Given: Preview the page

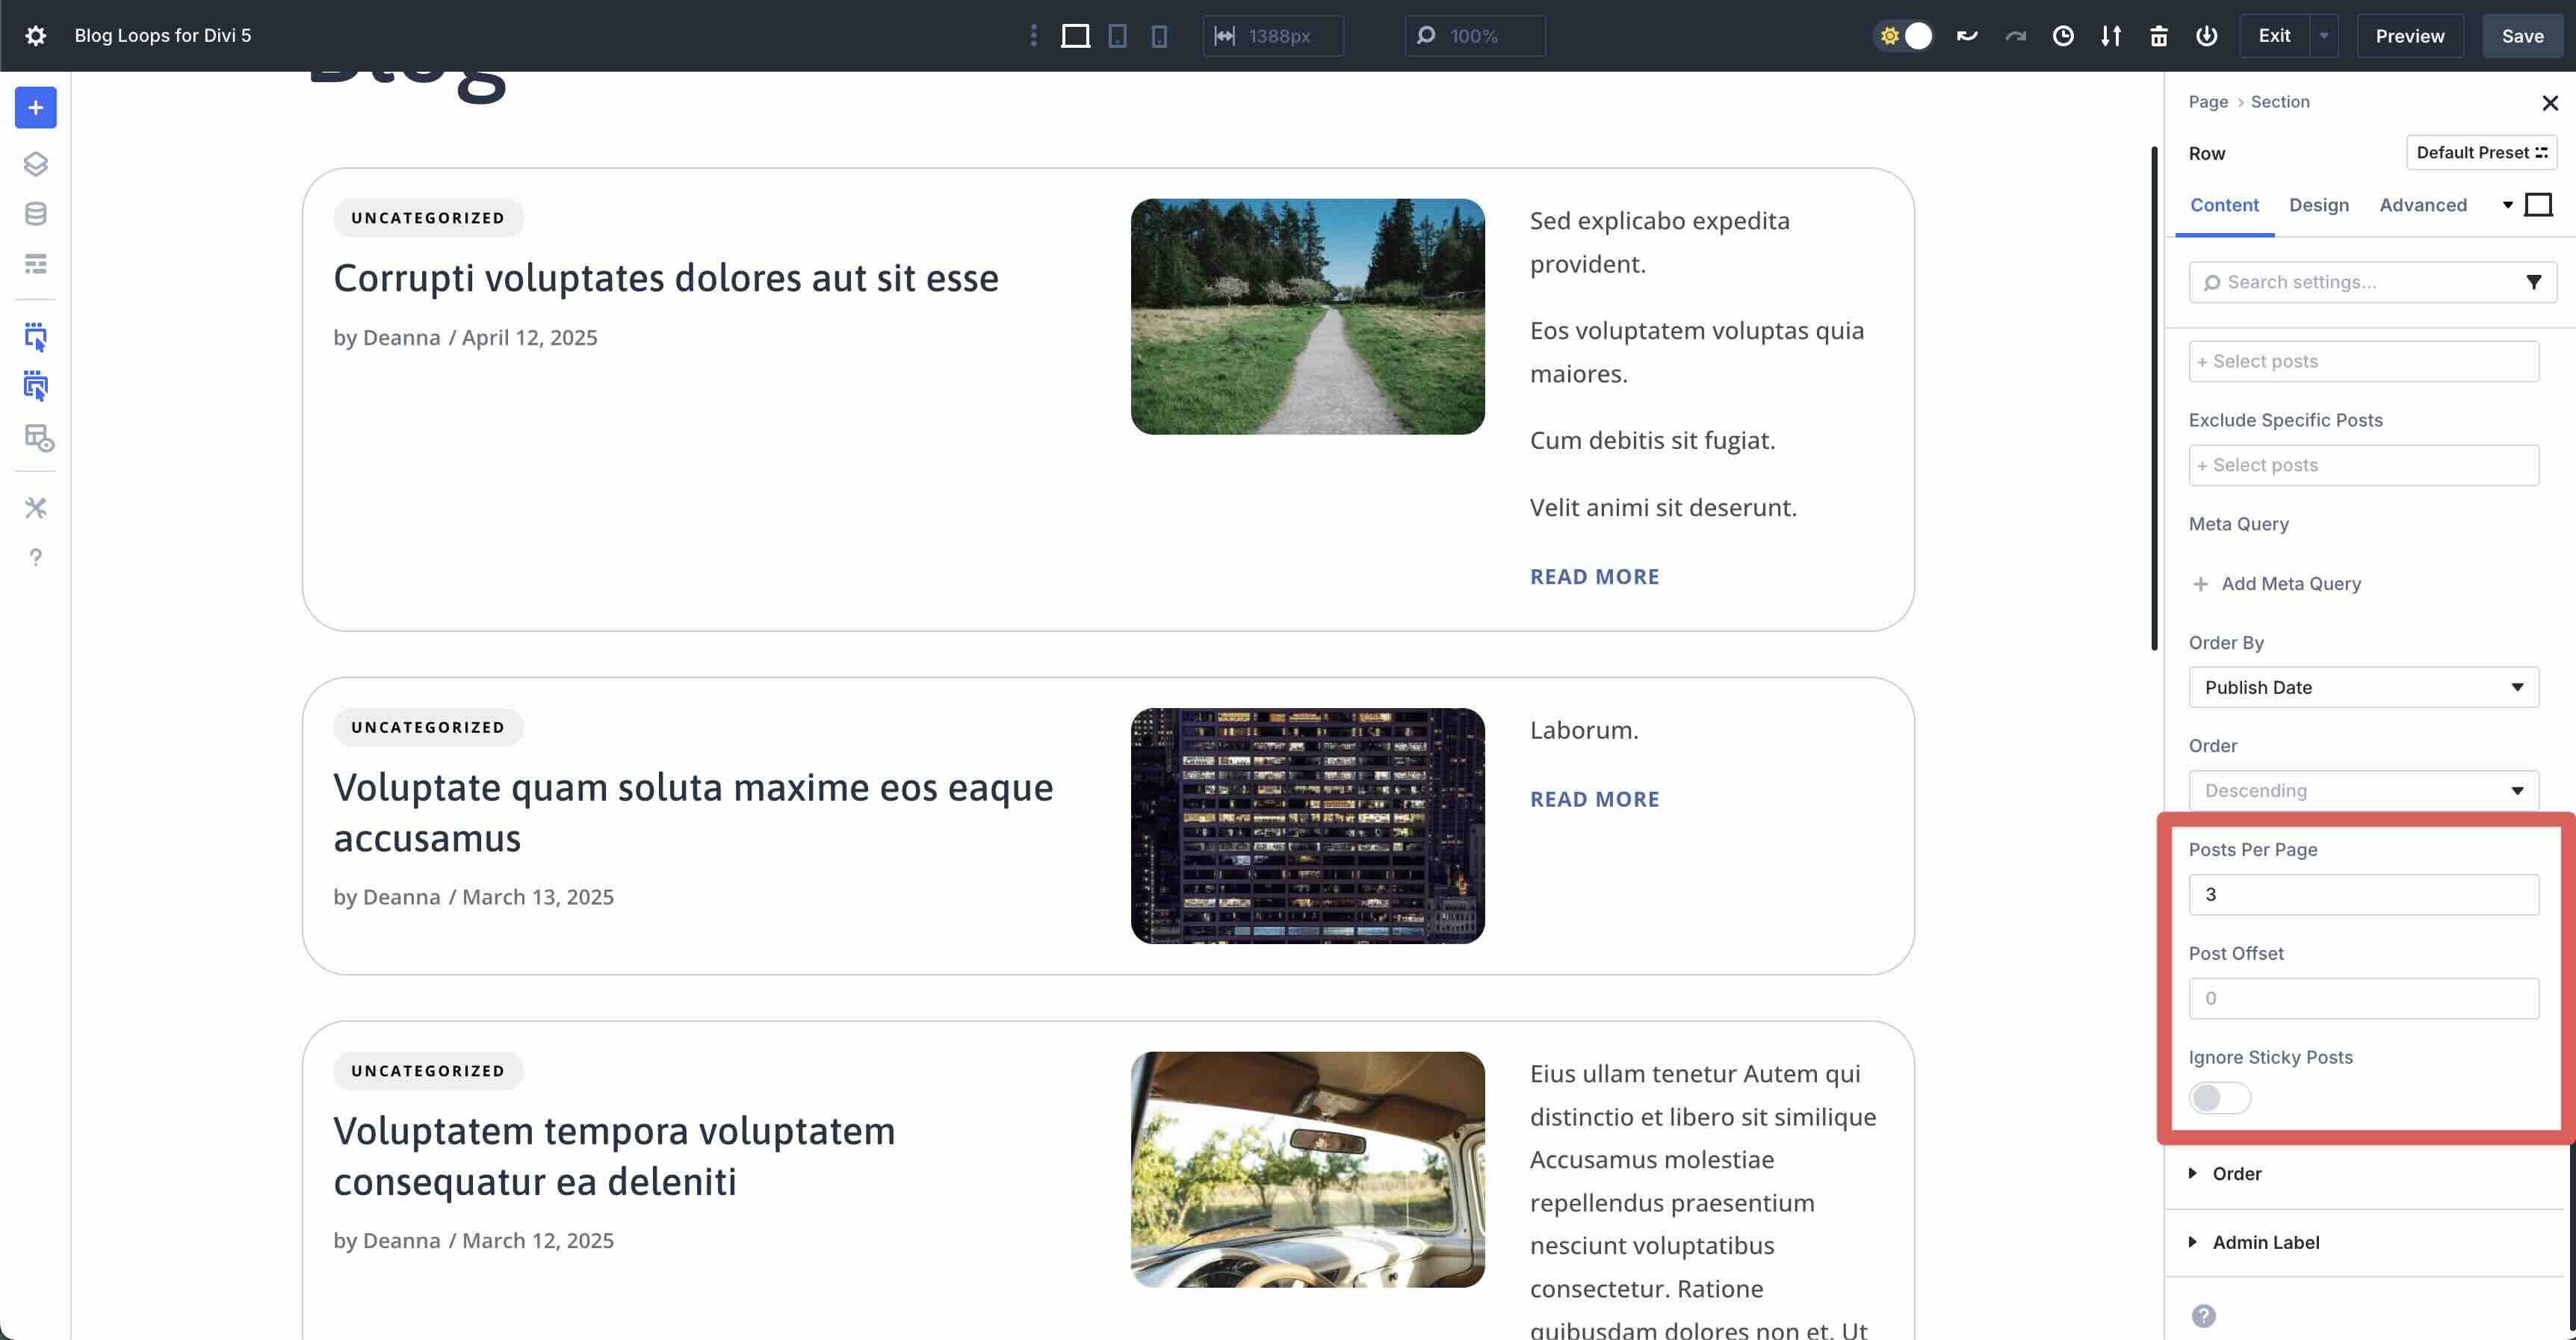Looking at the screenshot, I should (x=2409, y=35).
